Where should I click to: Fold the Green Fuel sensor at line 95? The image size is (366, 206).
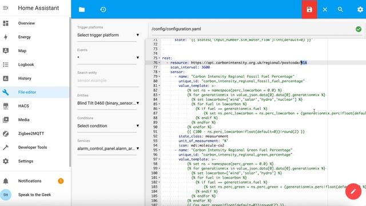point(160,150)
